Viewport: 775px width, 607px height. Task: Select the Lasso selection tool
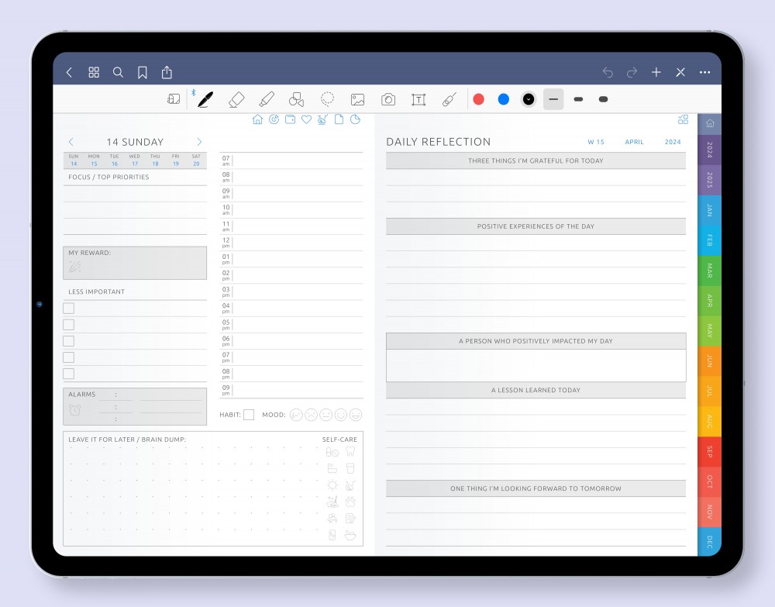click(x=327, y=99)
